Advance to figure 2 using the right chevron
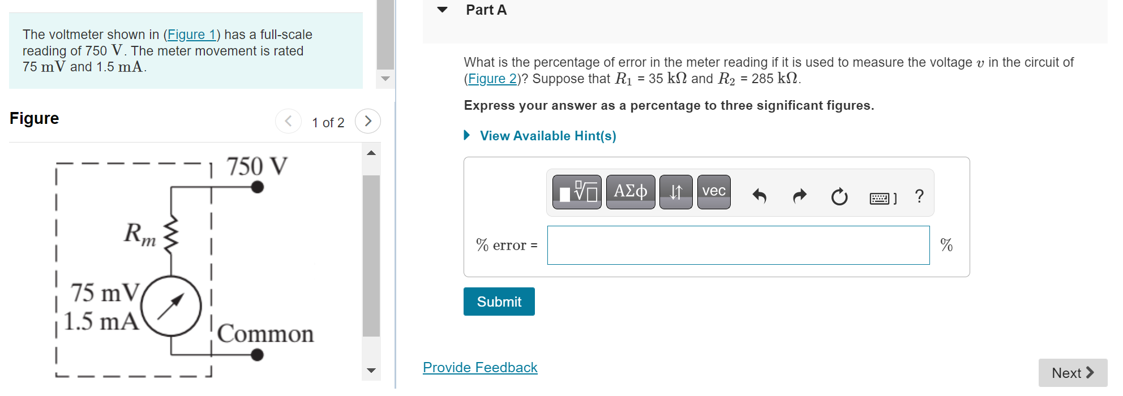The image size is (1123, 396). point(368,120)
